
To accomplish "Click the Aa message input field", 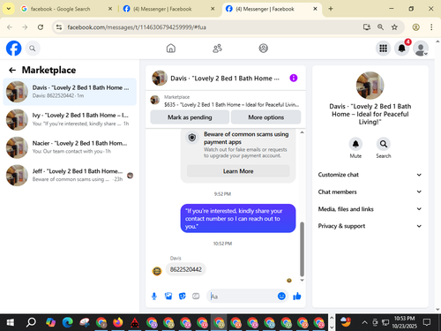I will tap(243, 297).
